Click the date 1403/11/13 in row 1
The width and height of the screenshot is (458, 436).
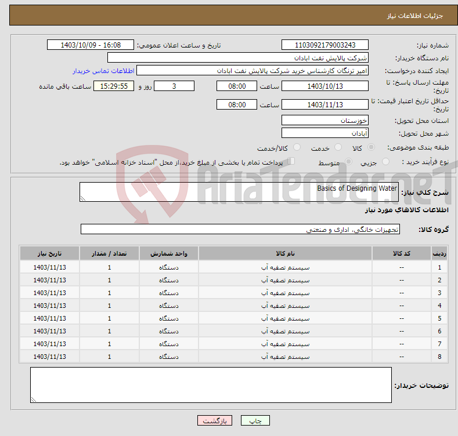50,267
